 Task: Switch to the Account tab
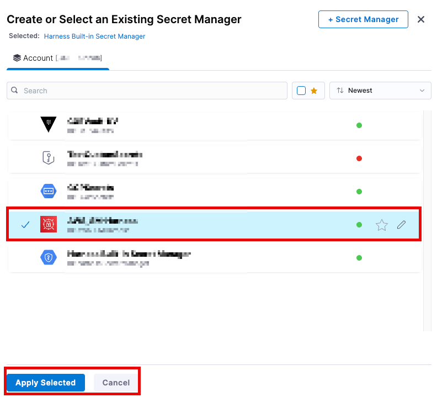point(57,59)
